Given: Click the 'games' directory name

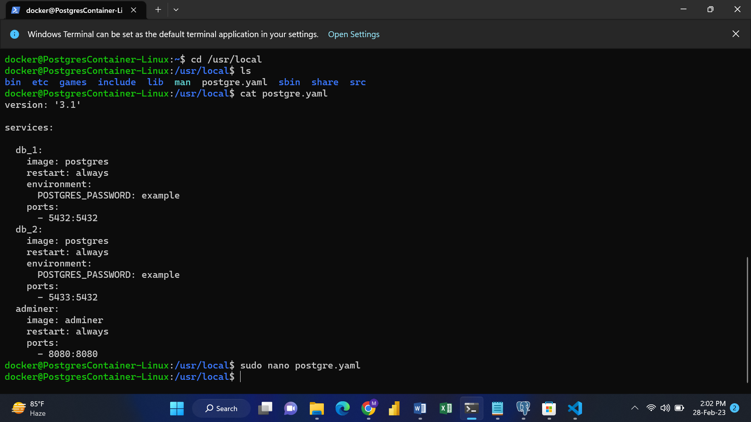Looking at the screenshot, I should [73, 82].
